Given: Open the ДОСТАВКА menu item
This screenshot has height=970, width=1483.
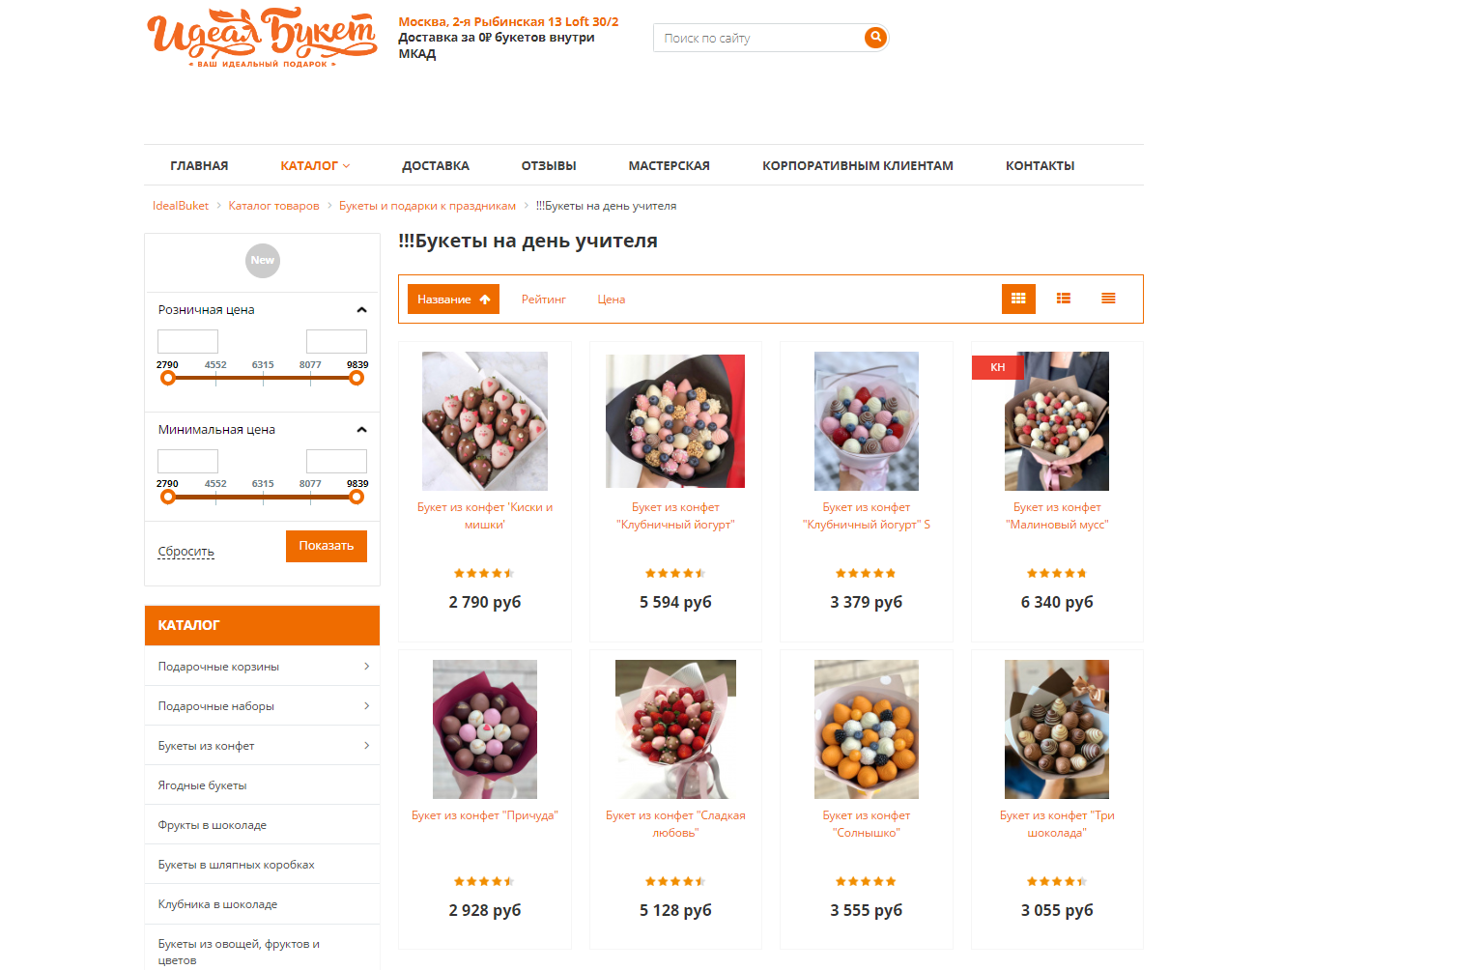Looking at the screenshot, I should [436, 165].
